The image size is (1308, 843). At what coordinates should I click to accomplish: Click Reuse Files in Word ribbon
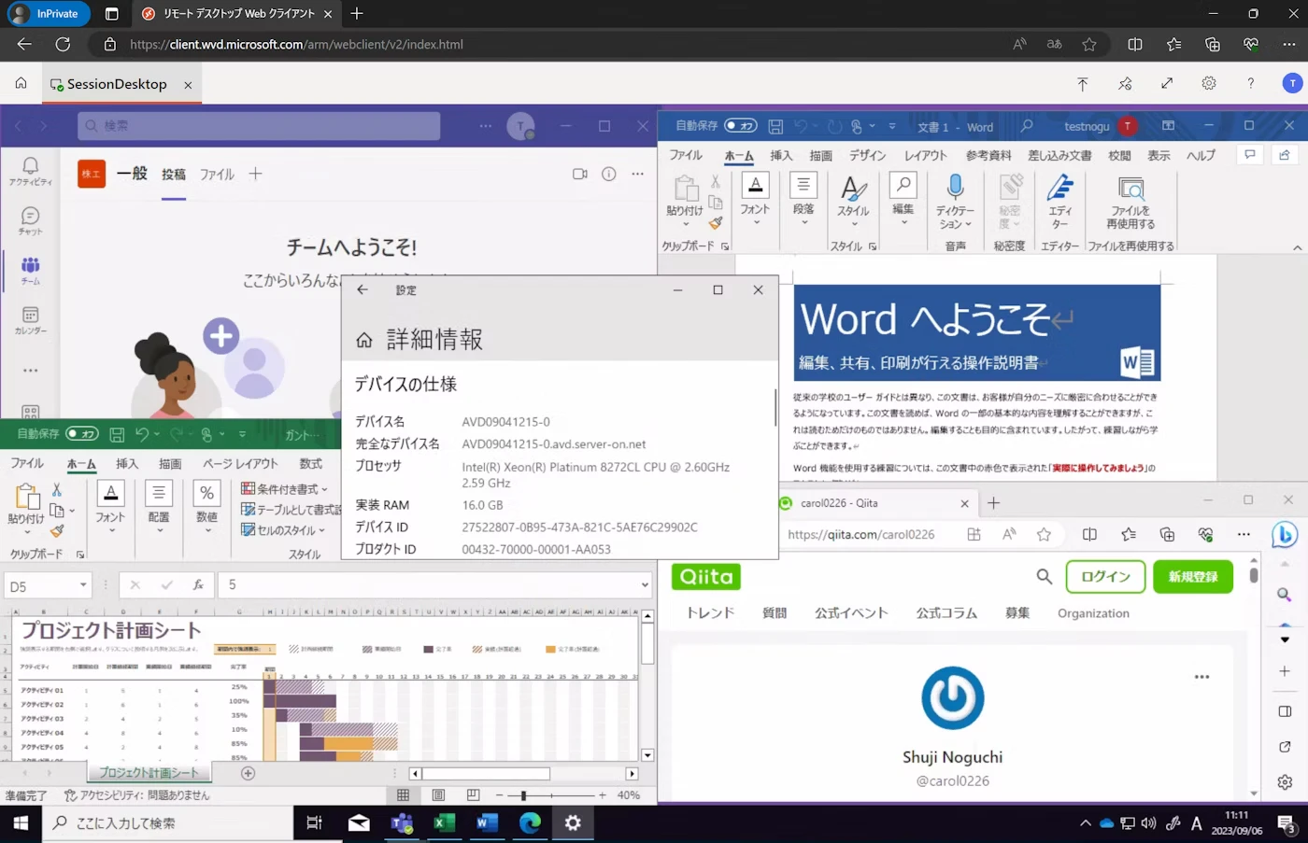point(1130,204)
